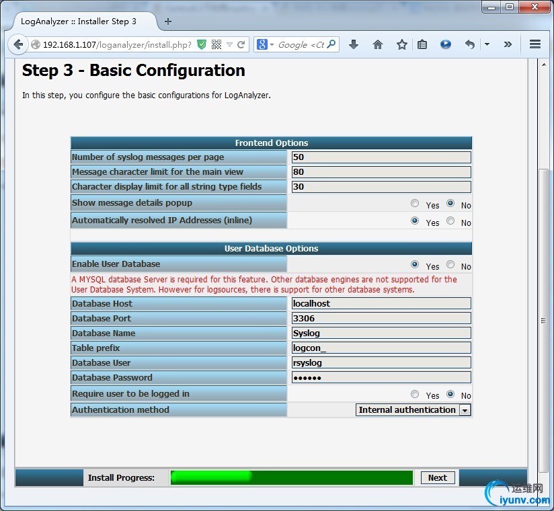Click the red MYSQL database Server warning text
This screenshot has width=554, height=511.
pyautogui.click(x=264, y=284)
